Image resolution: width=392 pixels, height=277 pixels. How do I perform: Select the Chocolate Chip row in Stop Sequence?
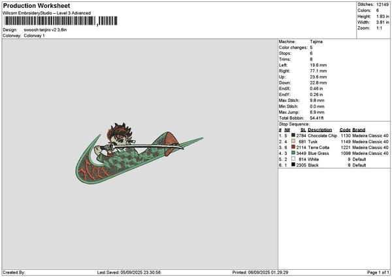334,135
